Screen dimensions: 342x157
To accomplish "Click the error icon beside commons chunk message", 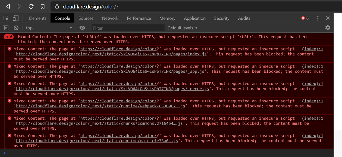I will pyautogui.click(x=10, y=119).
